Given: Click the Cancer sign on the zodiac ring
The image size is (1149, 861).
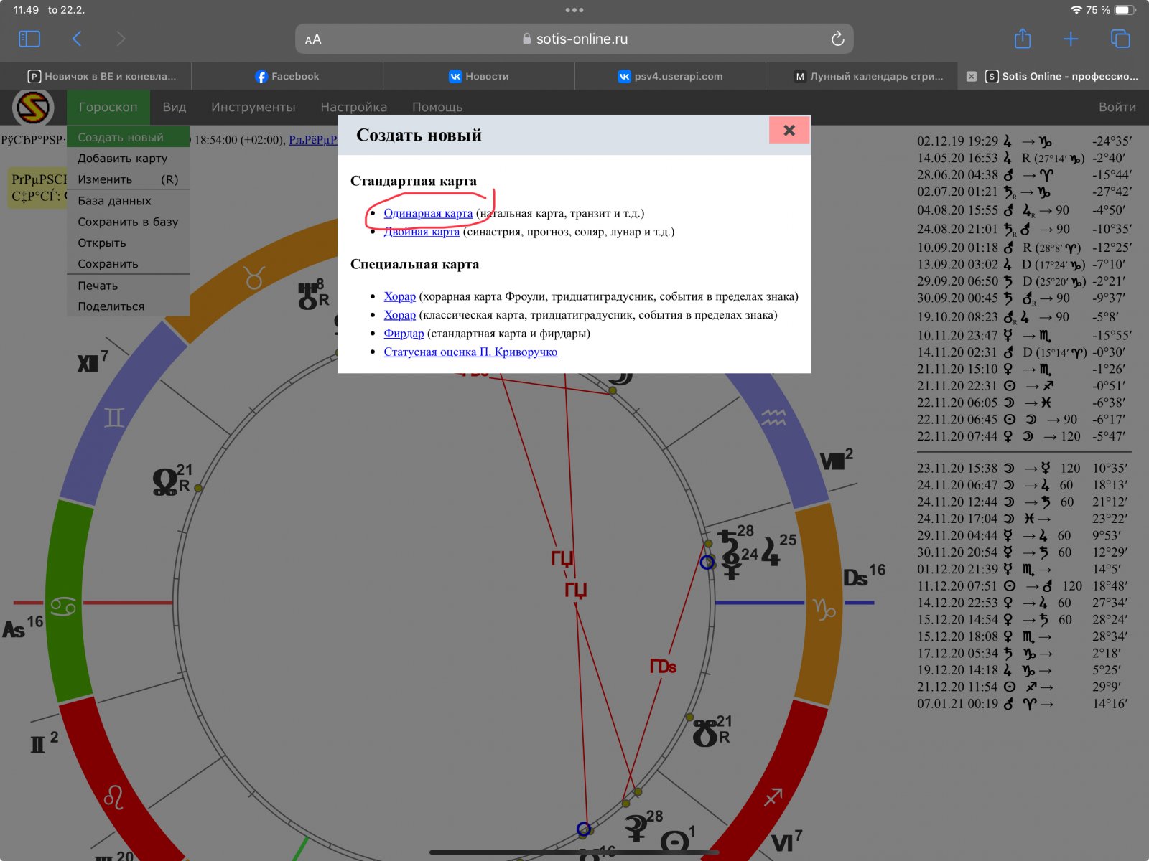Looking at the screenshot, I should click(63, 607).
